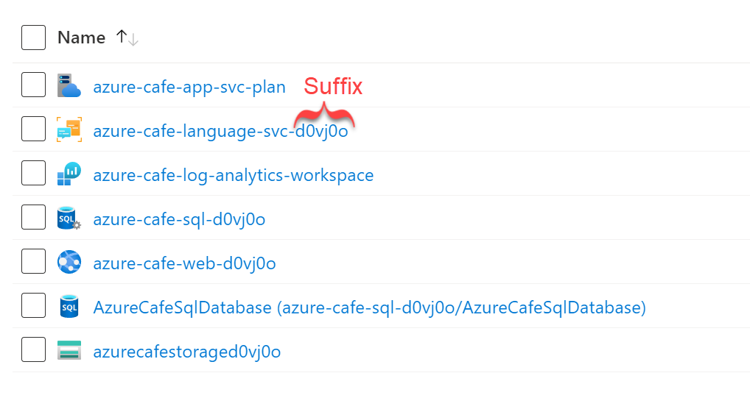Click the App Service plan icon
The height and width of the screenshot is (398, 750).
point(69,86)
